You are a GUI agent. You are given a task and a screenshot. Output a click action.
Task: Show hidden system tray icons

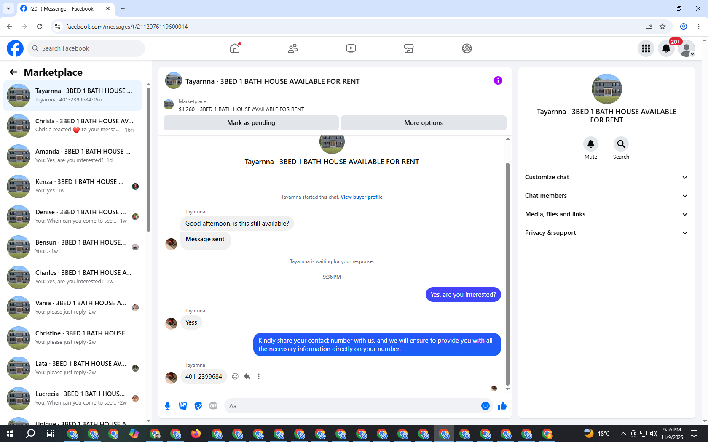(x=623, y=434)
